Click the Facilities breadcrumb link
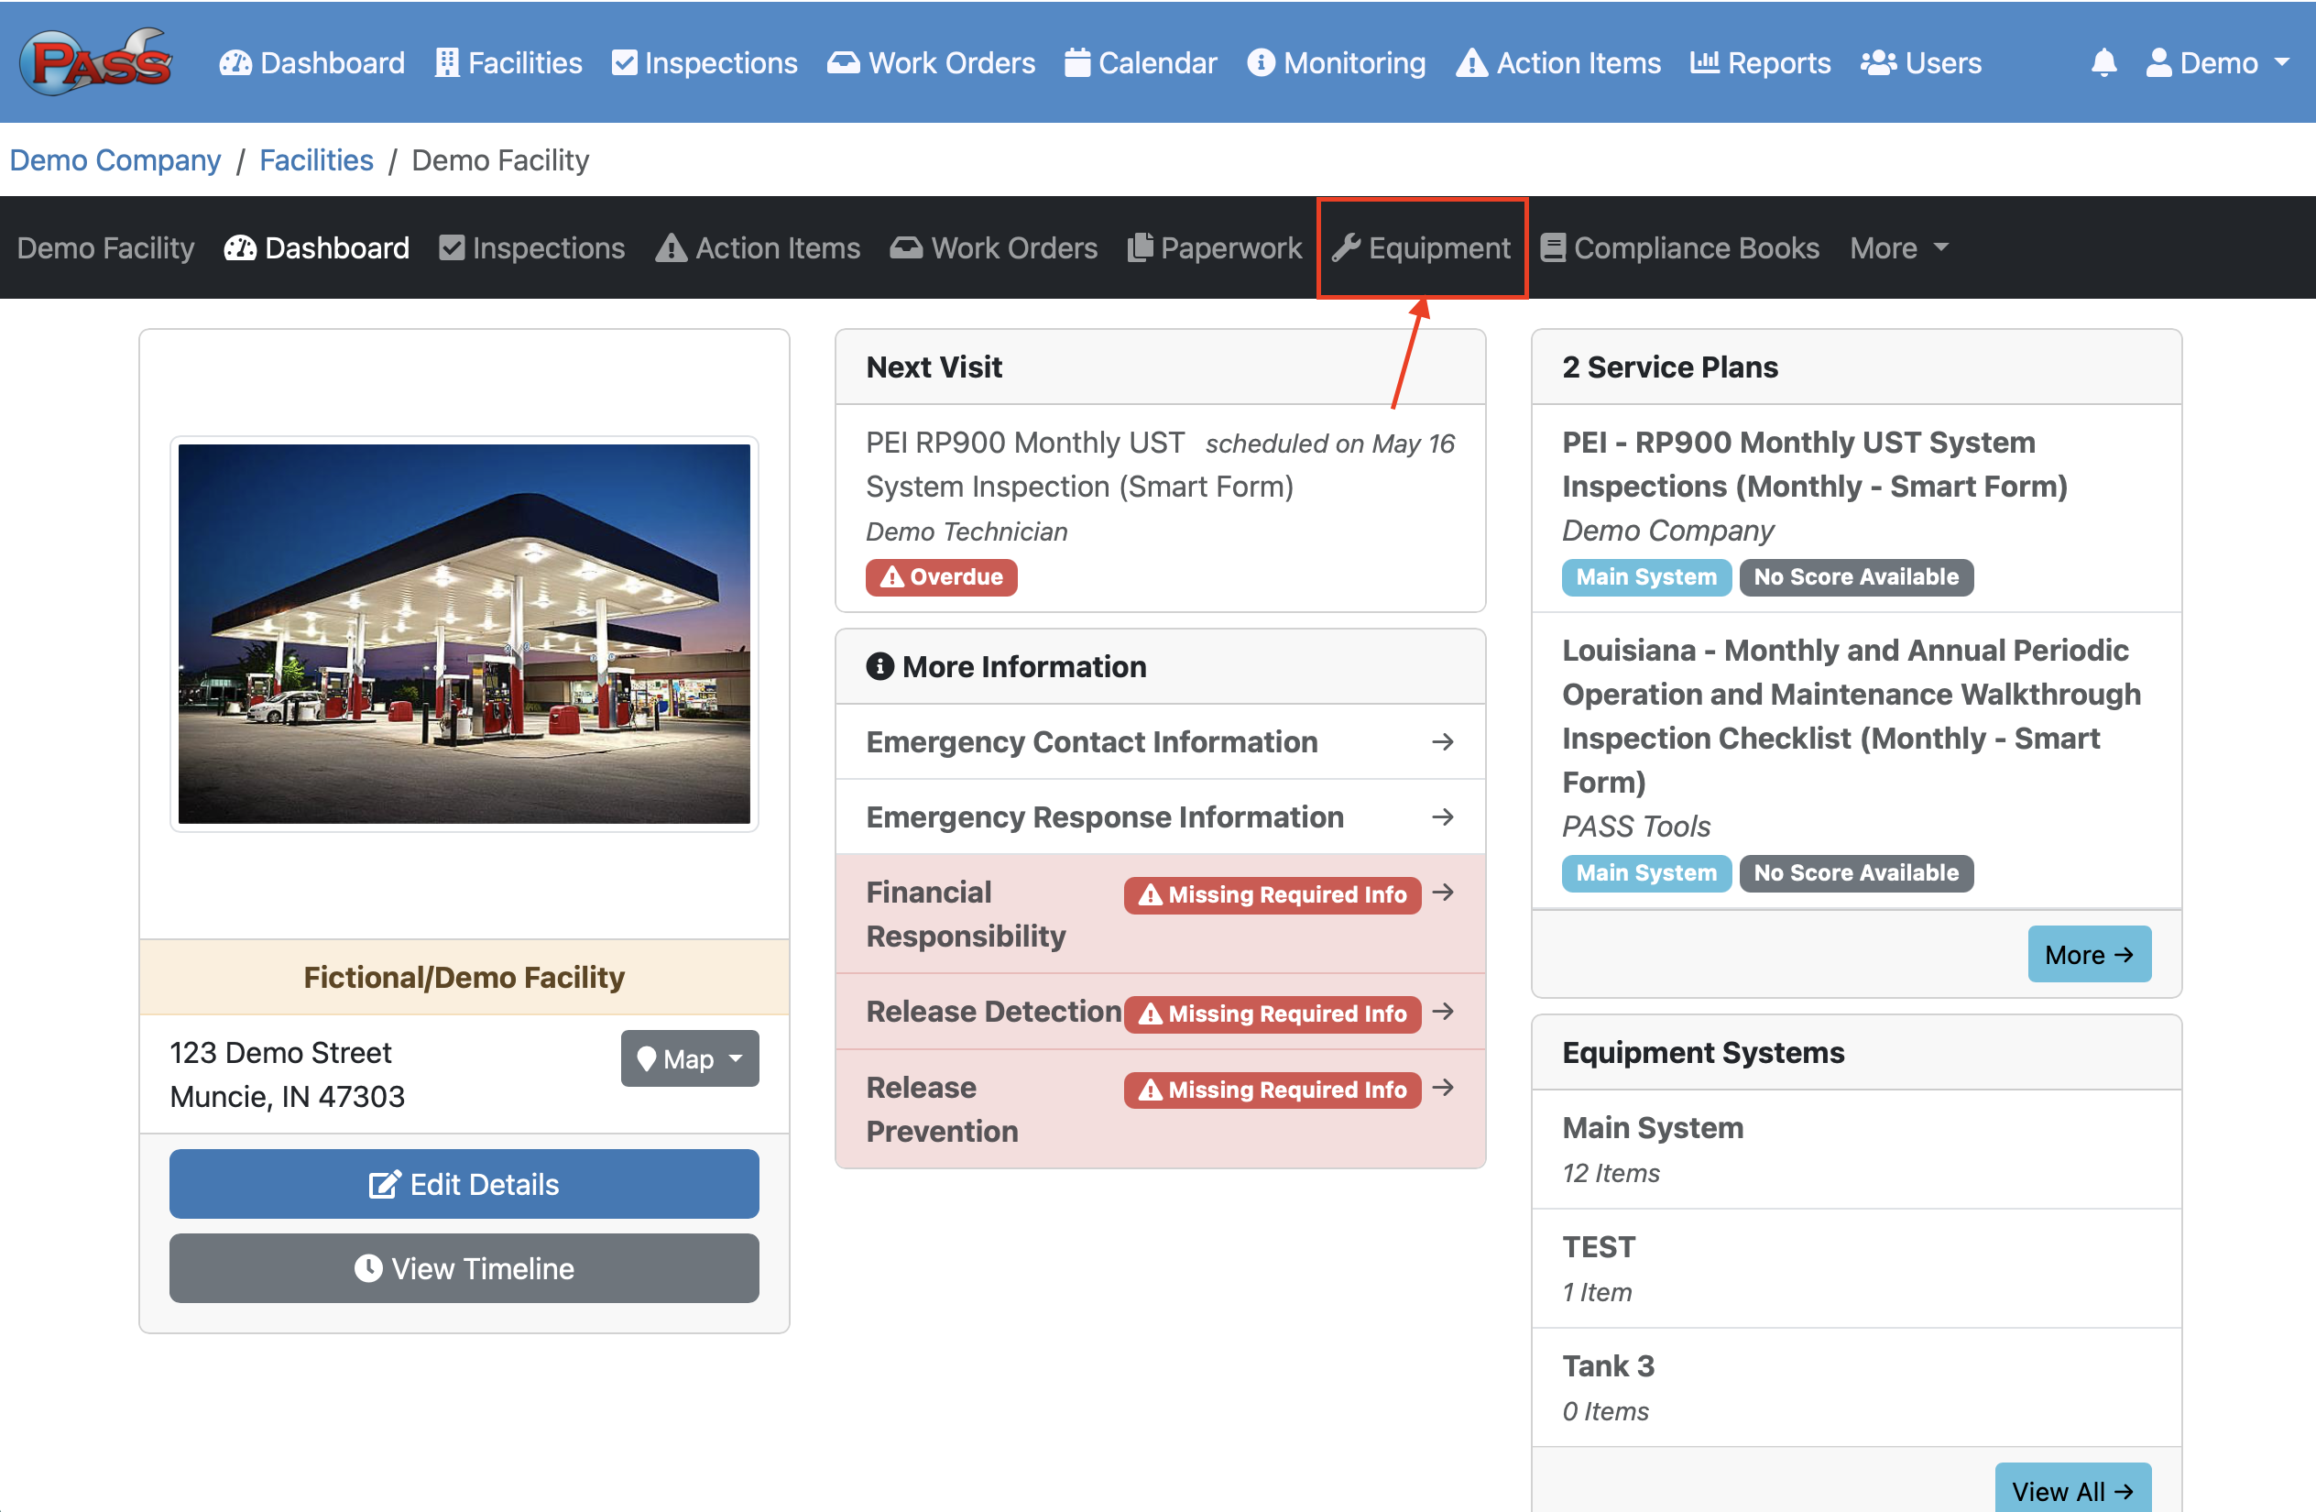This screenshot has height=1512, width=2316. point(315,159)
